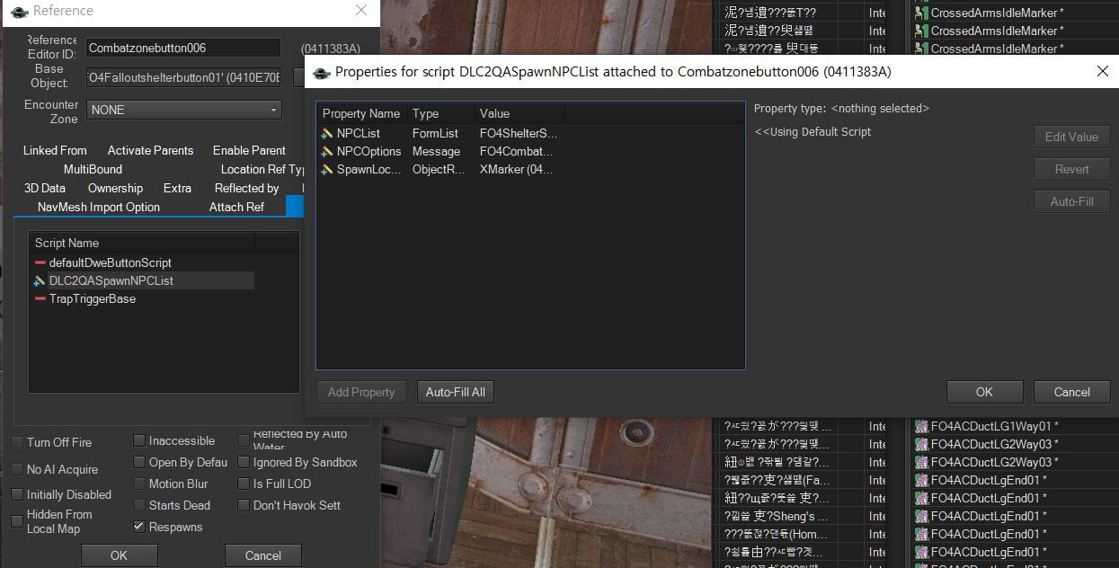The image size is (1119, 568).
Task: Switch to the Linked From tab
Action: point(55,150)
